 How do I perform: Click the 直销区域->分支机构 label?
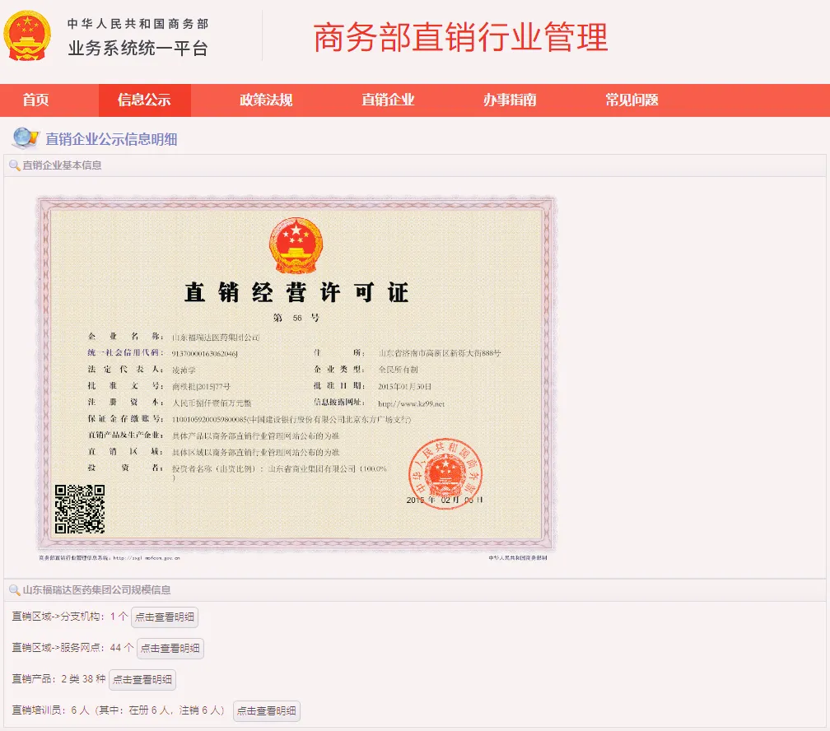[56, 617]
